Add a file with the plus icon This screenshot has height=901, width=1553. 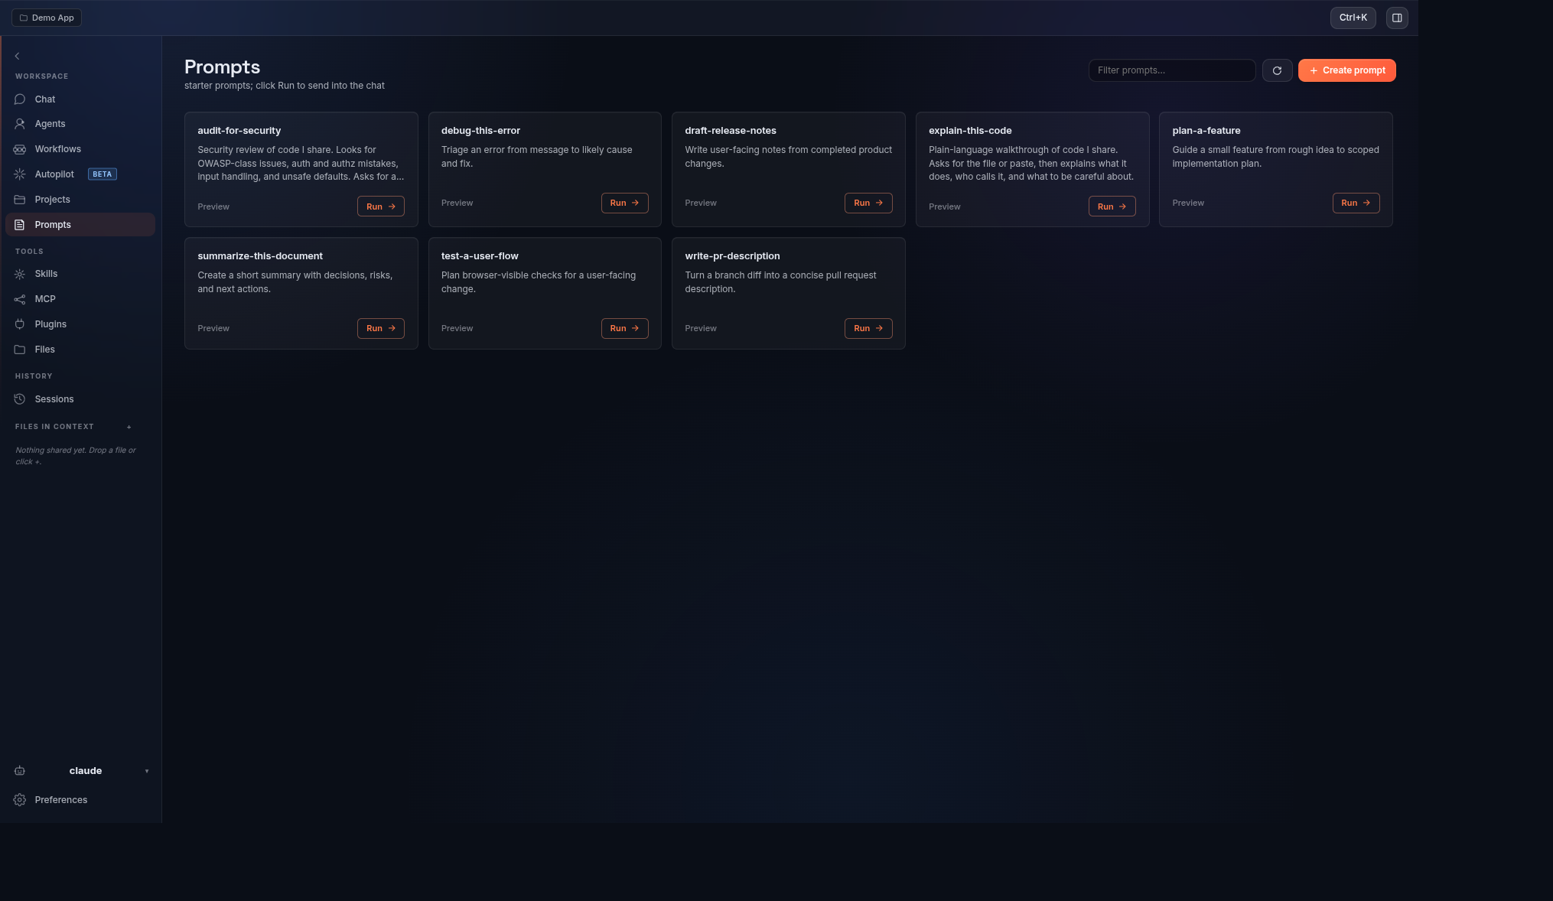[x=129, y=427]
